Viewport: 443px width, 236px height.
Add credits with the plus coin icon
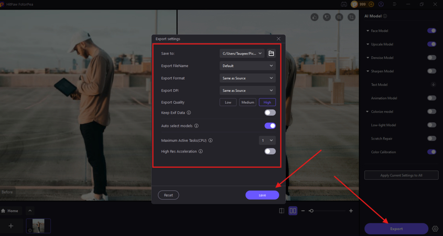click(x=371, y=4)
